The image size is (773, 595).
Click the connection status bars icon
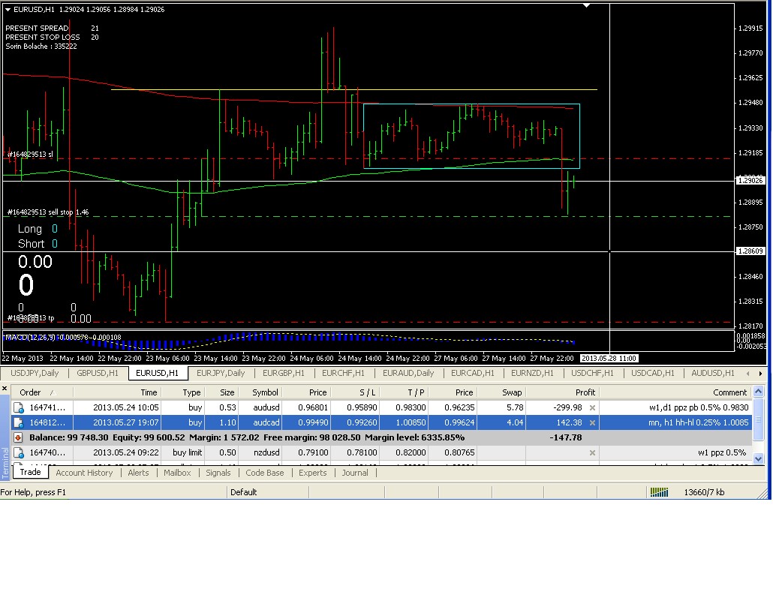pyautogui.click(x=659, y=492)
